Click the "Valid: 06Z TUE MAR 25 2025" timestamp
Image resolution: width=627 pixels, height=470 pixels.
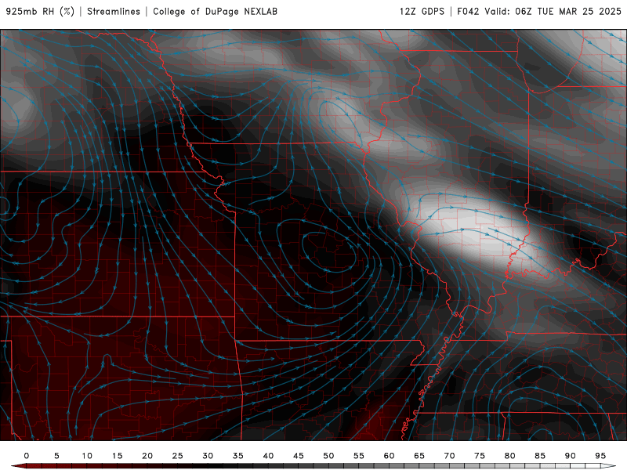click(x=553, y=12)
